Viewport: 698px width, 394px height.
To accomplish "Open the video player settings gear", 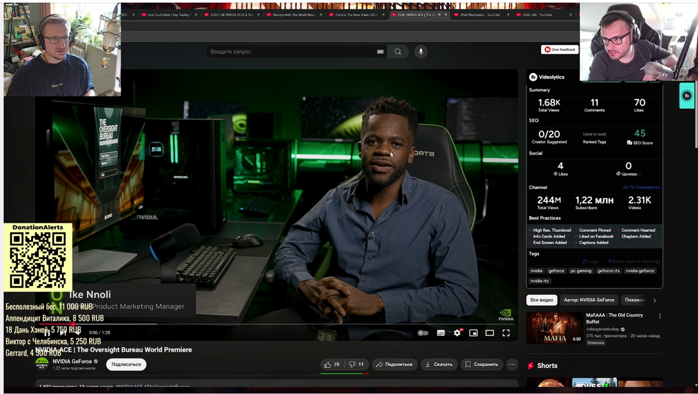I will click(x=457, y=333).
